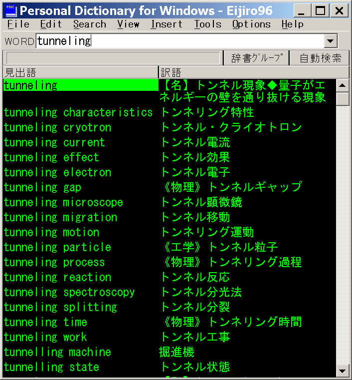Viewport: 352px width, 380px height.
Task: Open the Tools menu
Action: point(208,24)
